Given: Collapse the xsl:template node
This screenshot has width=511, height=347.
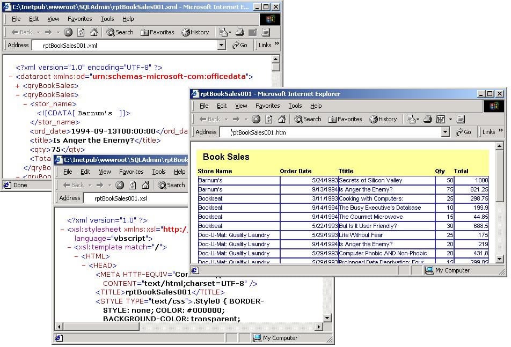Looking at the screenshot, I should (69, 247).
